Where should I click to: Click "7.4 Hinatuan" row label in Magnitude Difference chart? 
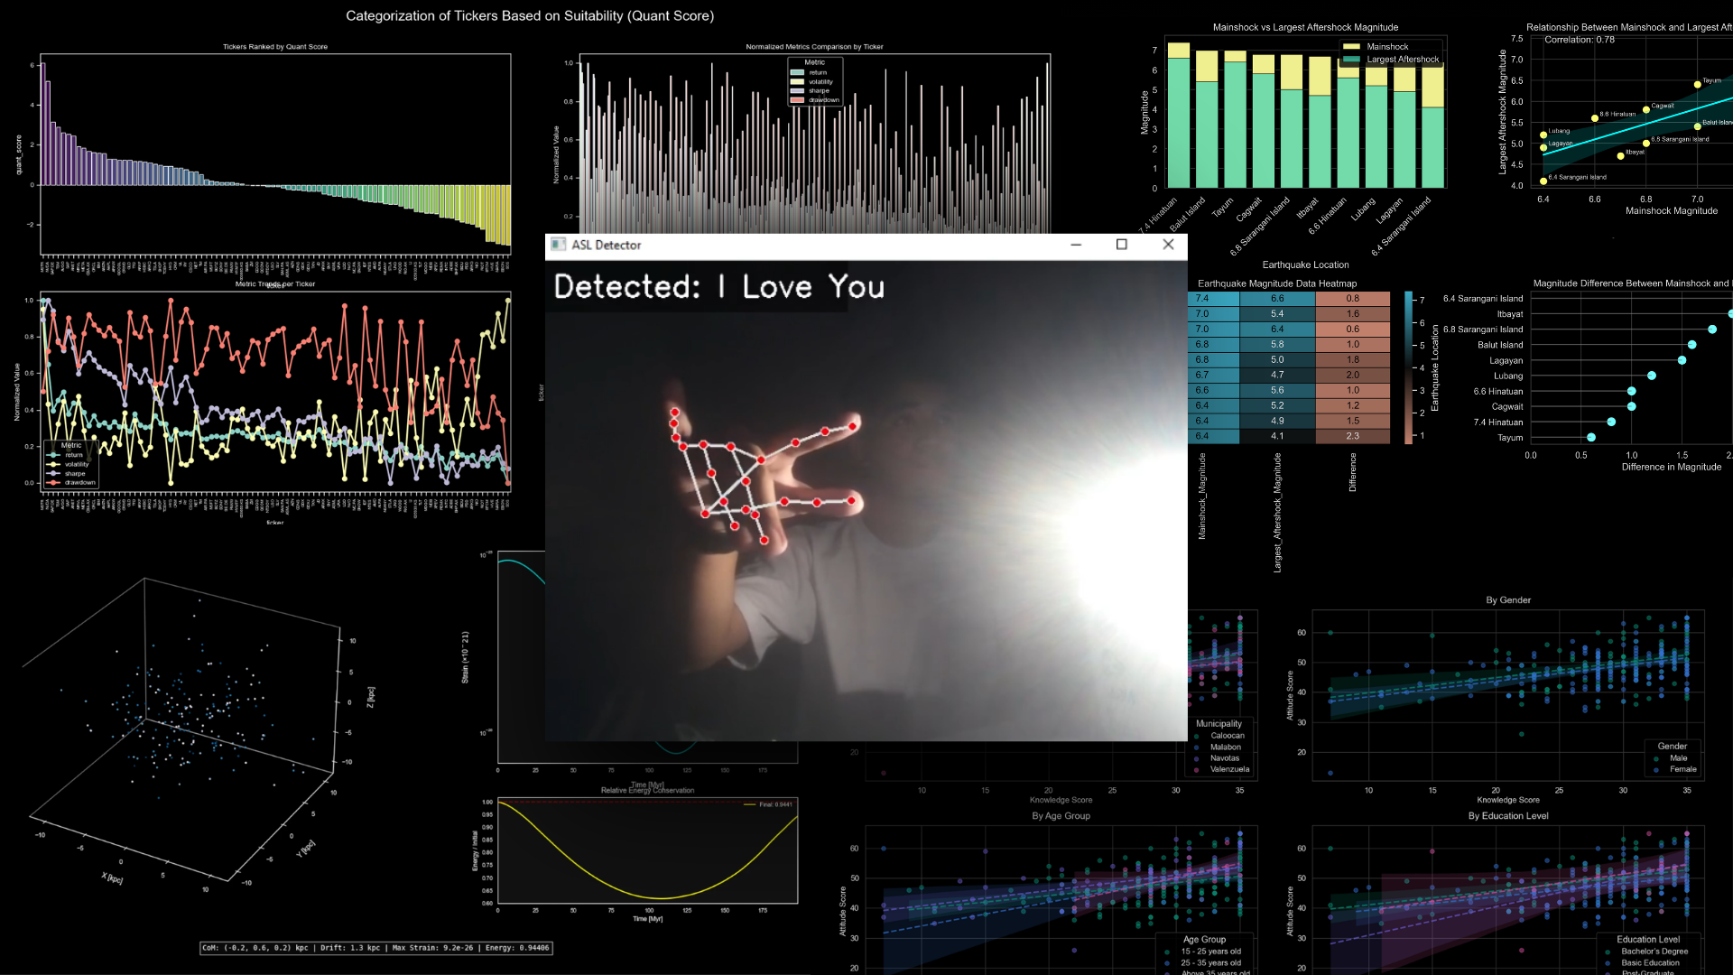1498,422
